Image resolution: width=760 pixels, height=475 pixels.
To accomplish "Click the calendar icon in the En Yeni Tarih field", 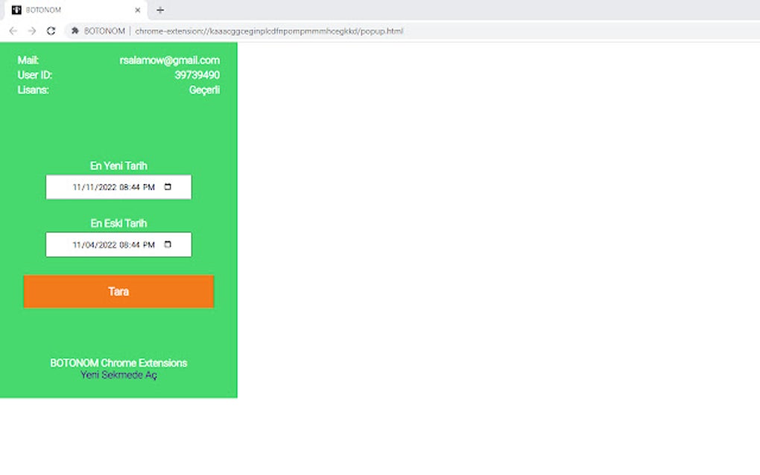I will (168, 187).
